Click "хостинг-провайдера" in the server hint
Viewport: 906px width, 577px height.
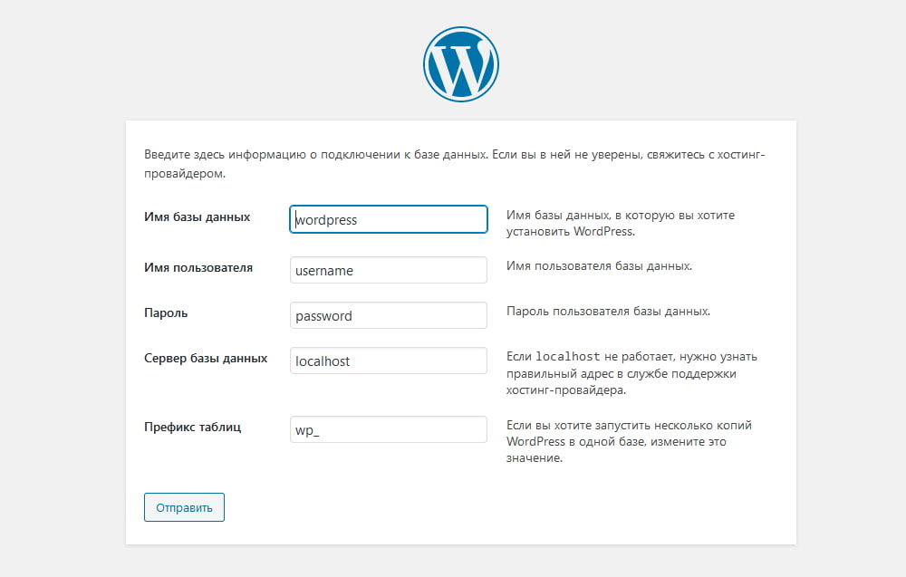565,390
